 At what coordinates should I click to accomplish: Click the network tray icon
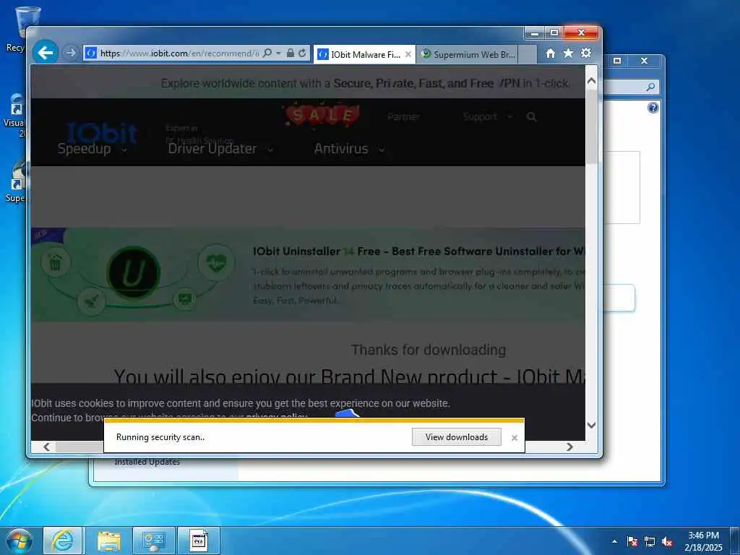[x=650, y=542]
